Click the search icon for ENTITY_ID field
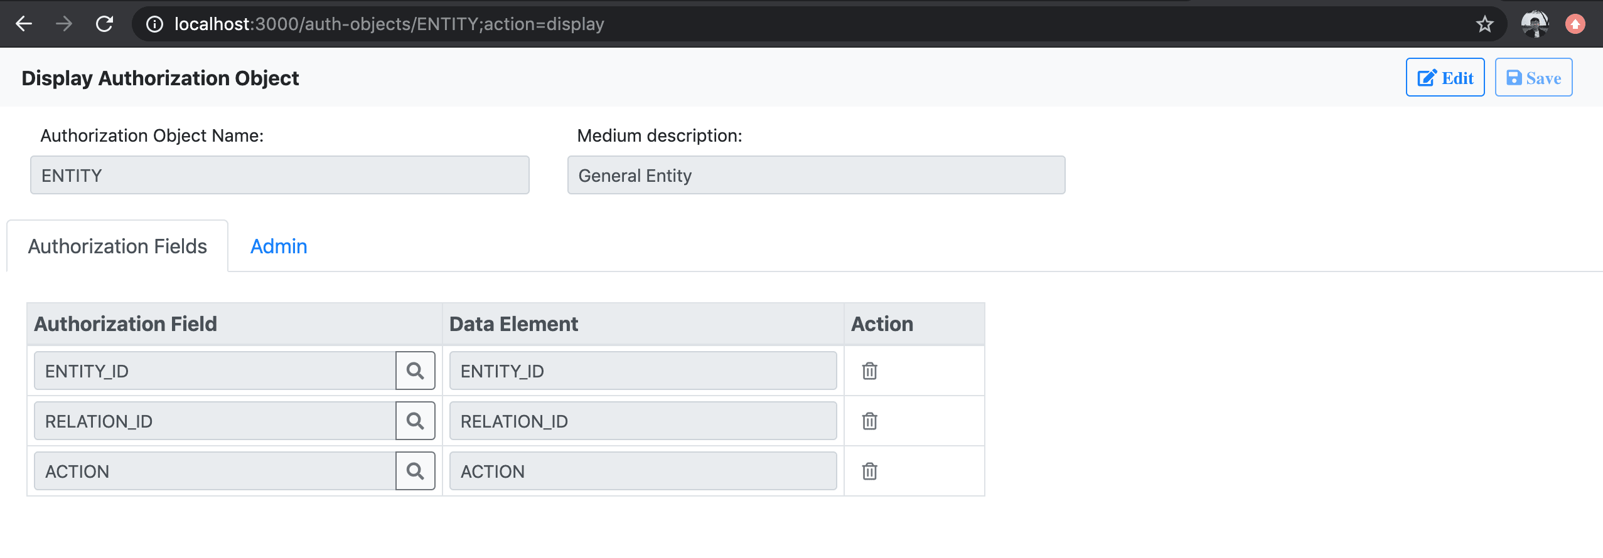The height and width of the screenshot is (558, 1603). coord(415,371)
